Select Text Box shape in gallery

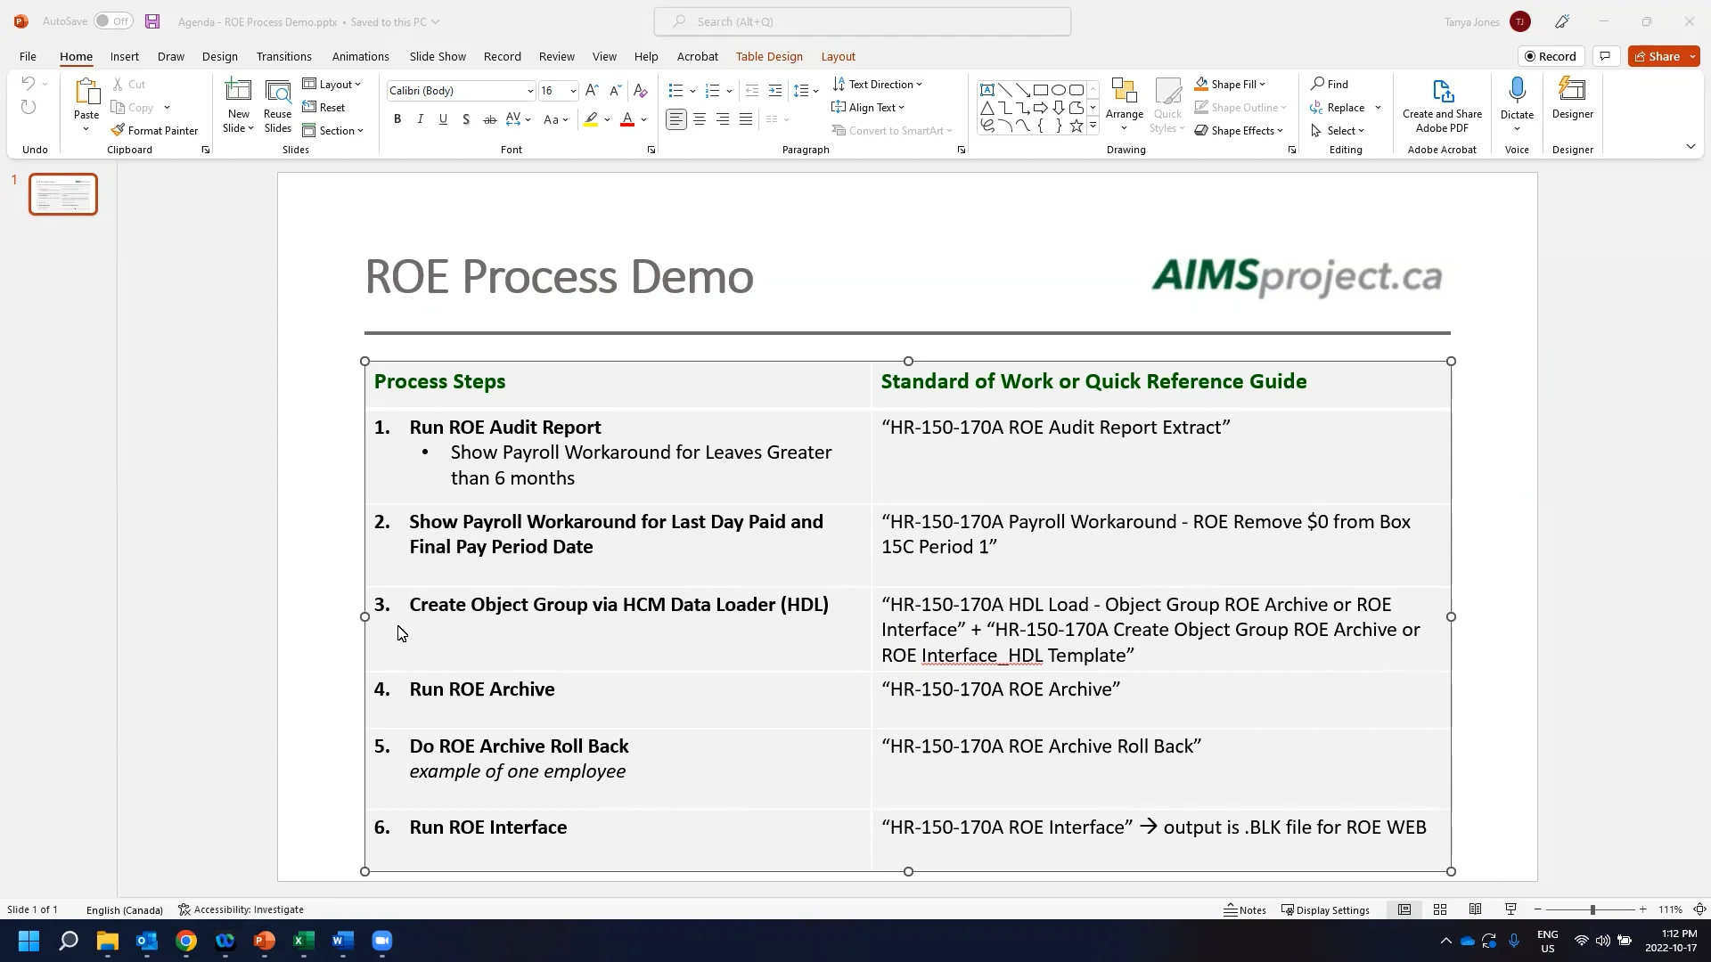pos(986,90)
